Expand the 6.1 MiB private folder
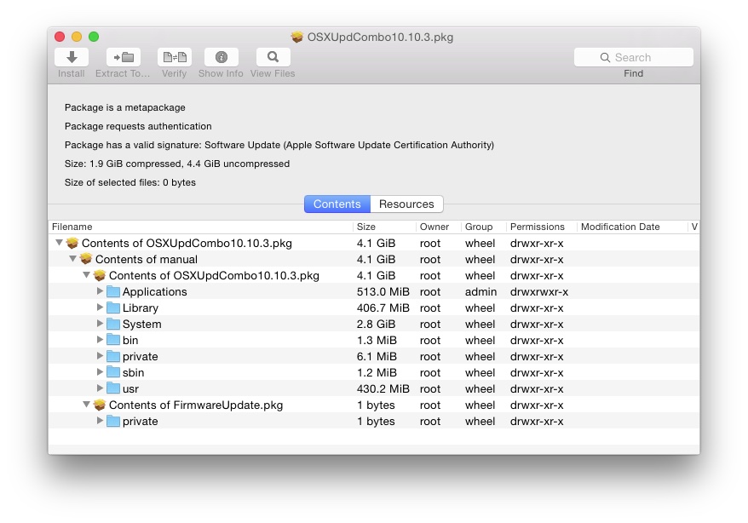748x523 pixels. click(100, 356)
